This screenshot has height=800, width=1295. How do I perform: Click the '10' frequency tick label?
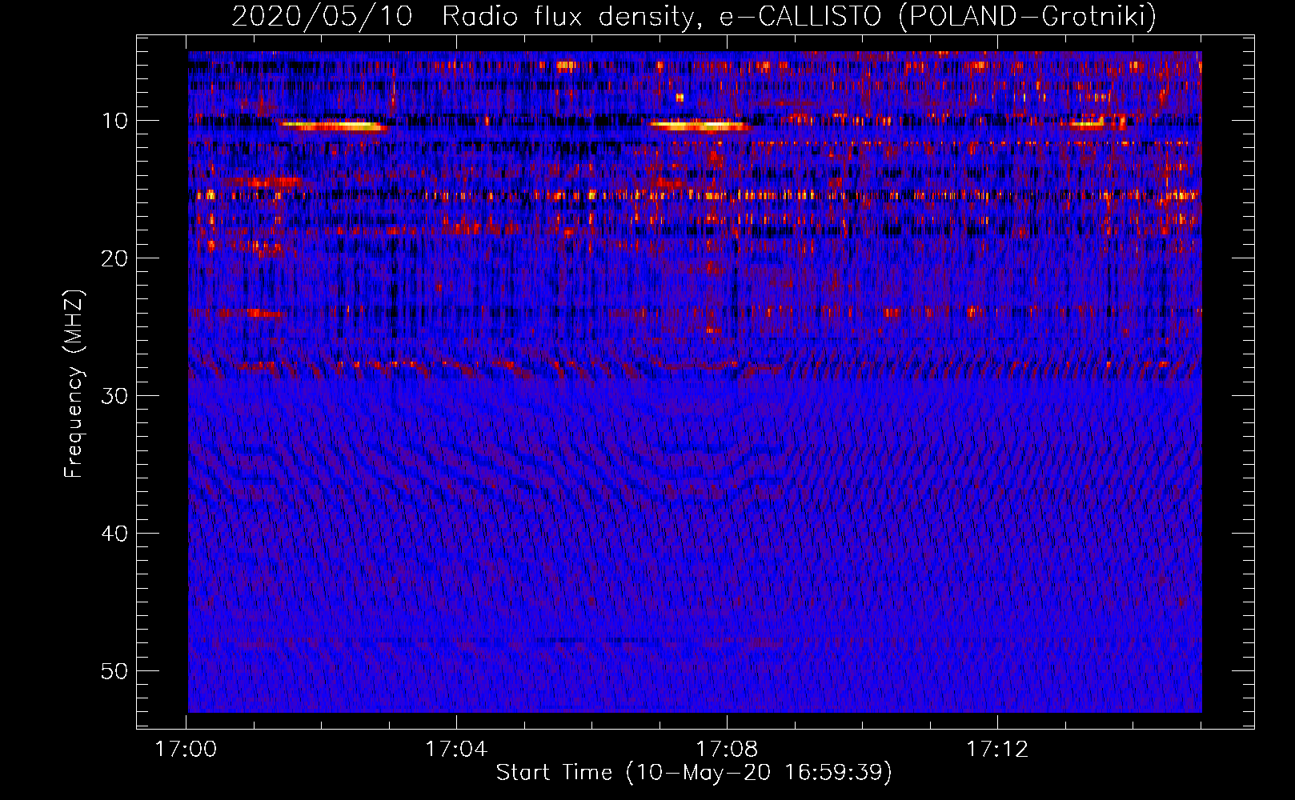(x=115, y=121)
